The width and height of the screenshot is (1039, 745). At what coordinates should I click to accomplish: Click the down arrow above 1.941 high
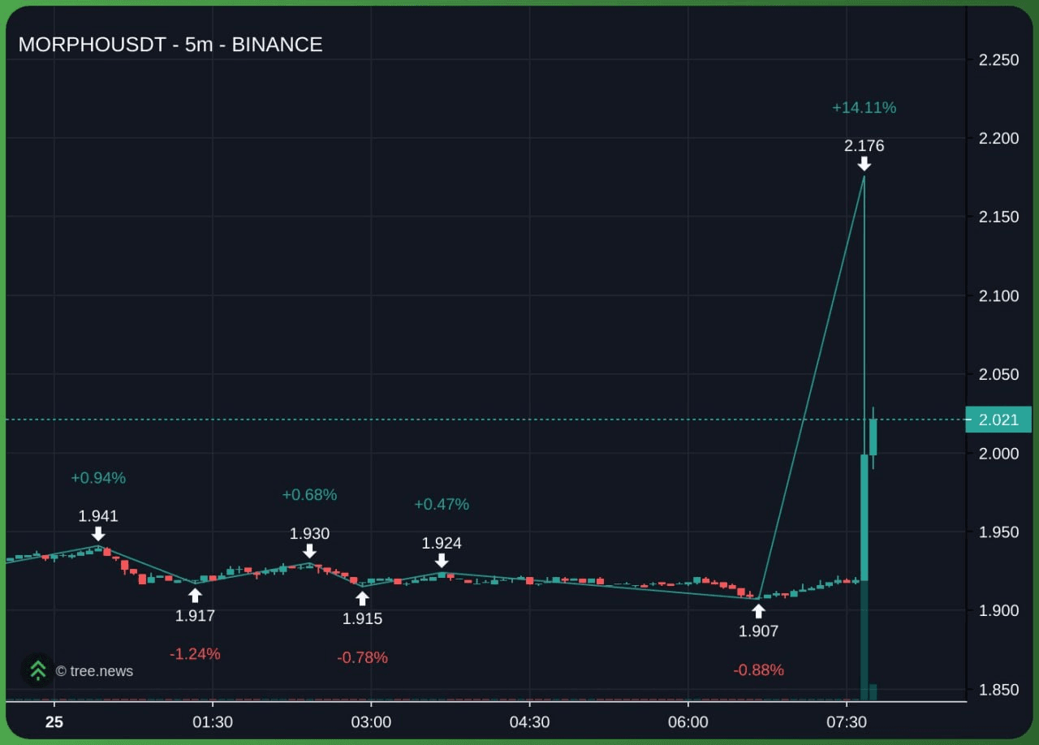[98, 534]
